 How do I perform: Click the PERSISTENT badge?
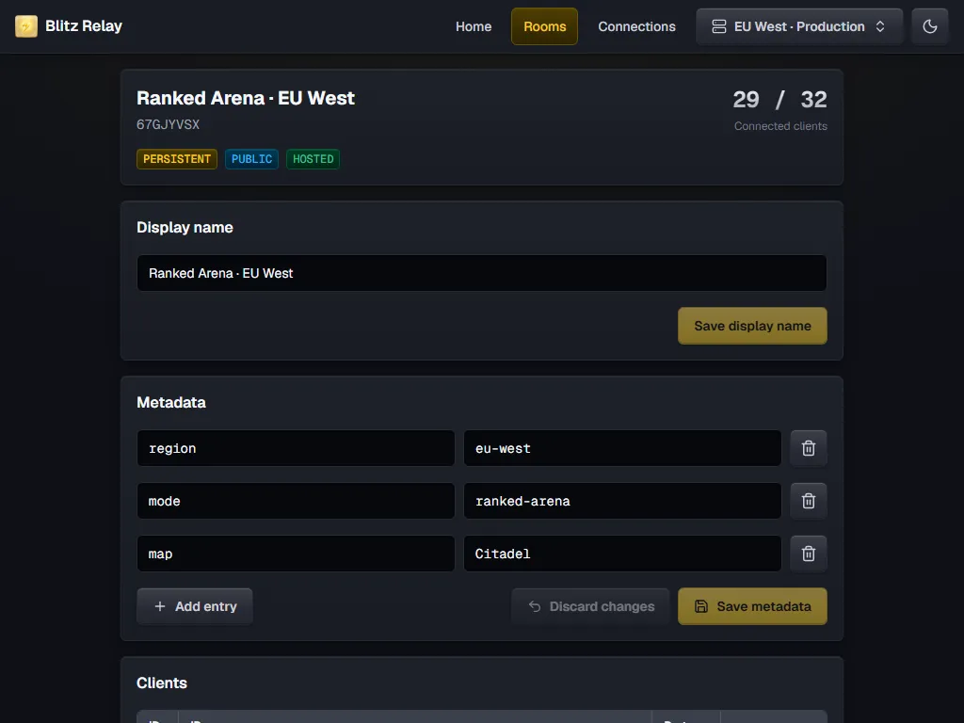pyautogui.click(x=177, y=159)
